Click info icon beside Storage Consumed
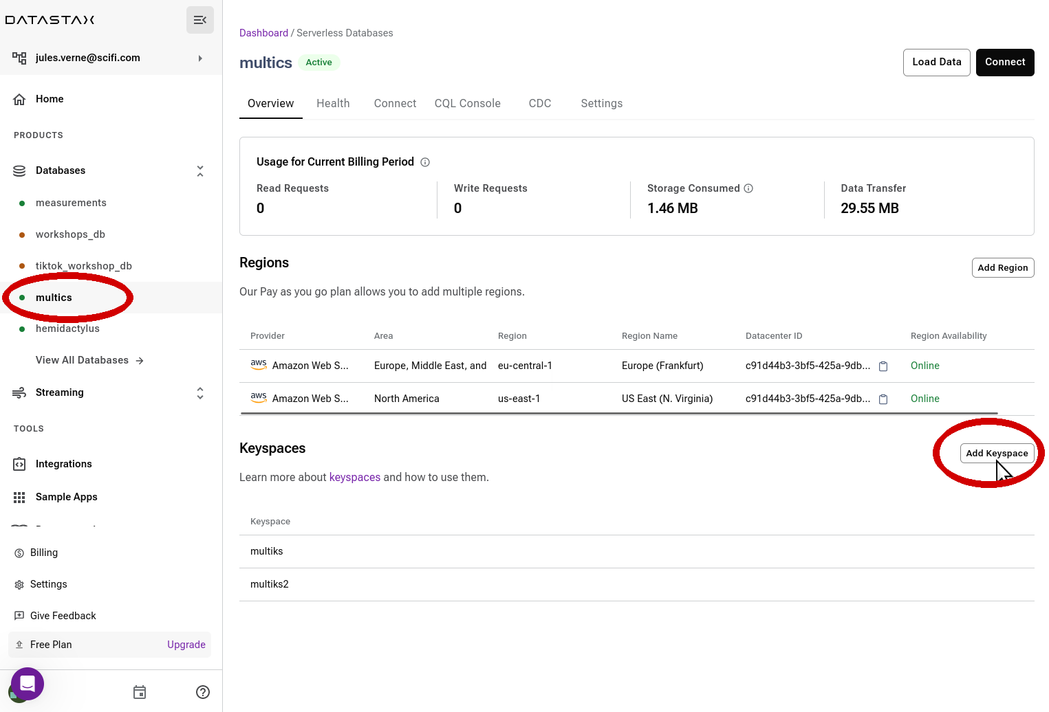This screenshot has height=712, width=1049. [x=748, y=188]
